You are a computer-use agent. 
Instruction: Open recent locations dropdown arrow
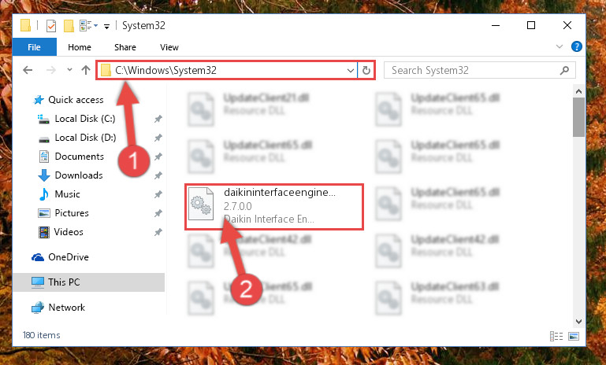tap(69, 70)
